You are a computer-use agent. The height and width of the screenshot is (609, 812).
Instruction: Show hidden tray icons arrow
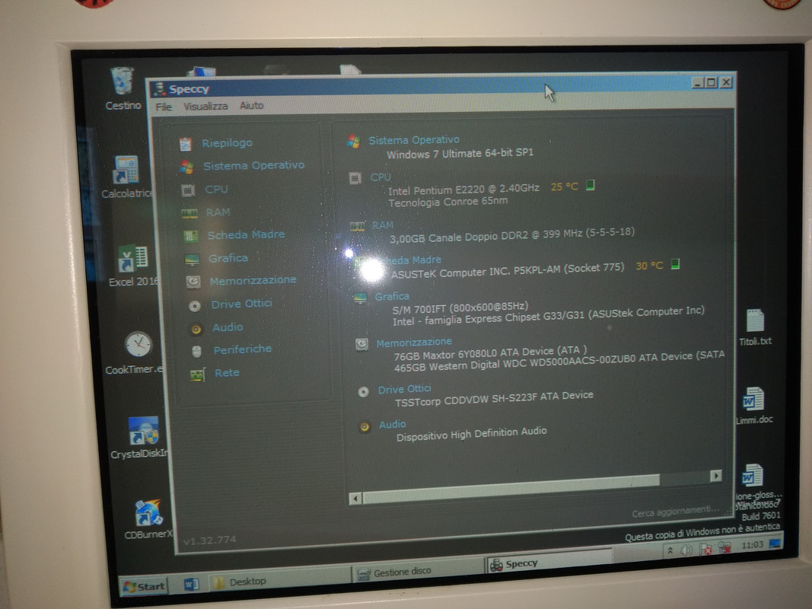(670, 550)
